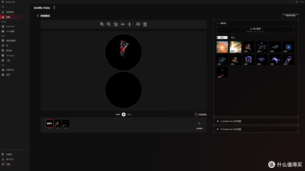Viewport: 305px width, 171px height.
Task: Click the 保存并应用 button
Action: [290, 16]
